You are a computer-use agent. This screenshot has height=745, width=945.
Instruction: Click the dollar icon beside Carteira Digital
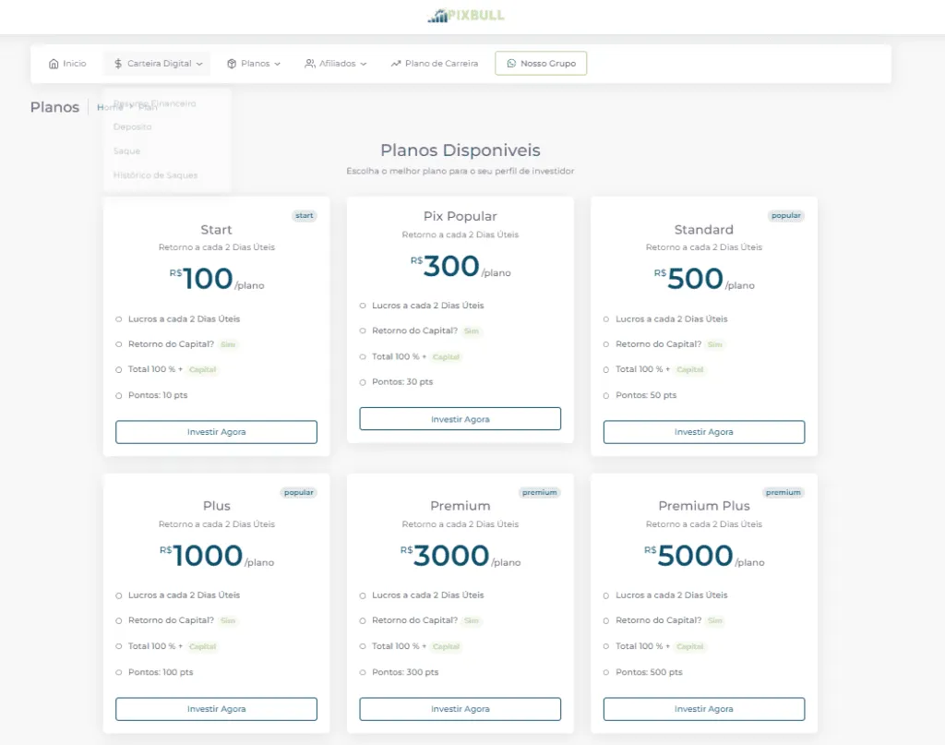point(117,63)
